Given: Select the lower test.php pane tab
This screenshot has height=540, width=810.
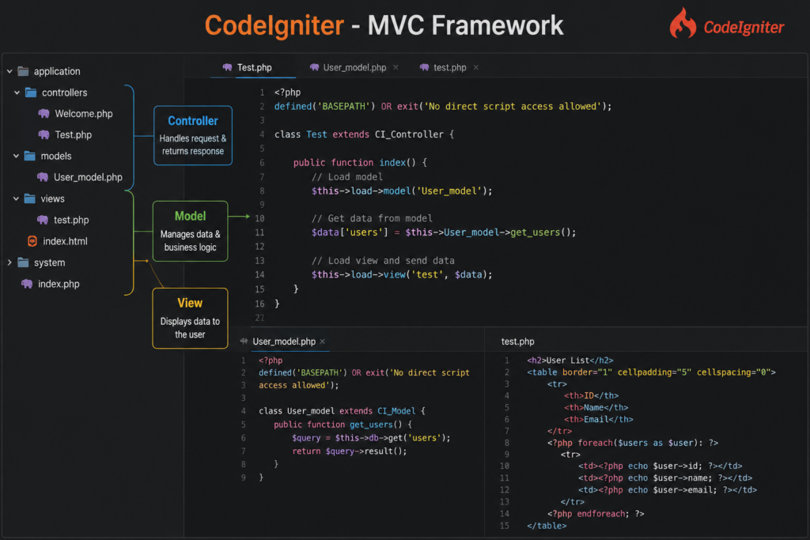Looking at the screenshot, I should tap(517, 342).
